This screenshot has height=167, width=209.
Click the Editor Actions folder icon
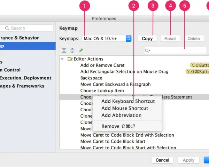pyautogui.click(x=70, y=59)
